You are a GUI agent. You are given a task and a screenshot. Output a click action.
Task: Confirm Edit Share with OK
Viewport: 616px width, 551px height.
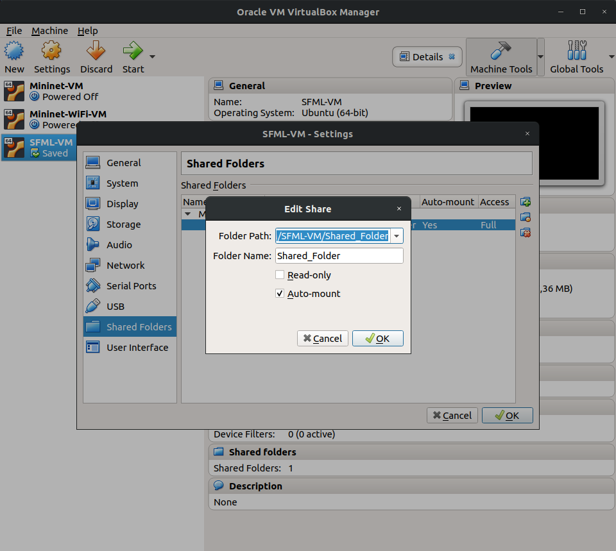[x=377, y=339]
